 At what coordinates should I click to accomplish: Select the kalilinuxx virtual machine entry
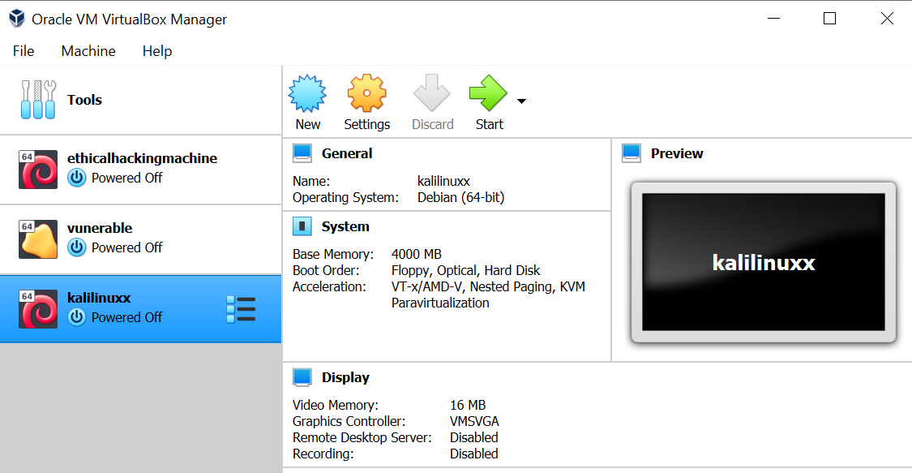[122, 309]
